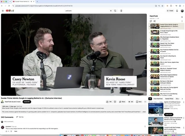The height and width of the screenshot is (136, 185).
Task: Play 'Is Google Doing Enough to Win' video
Action: [166, 32]
